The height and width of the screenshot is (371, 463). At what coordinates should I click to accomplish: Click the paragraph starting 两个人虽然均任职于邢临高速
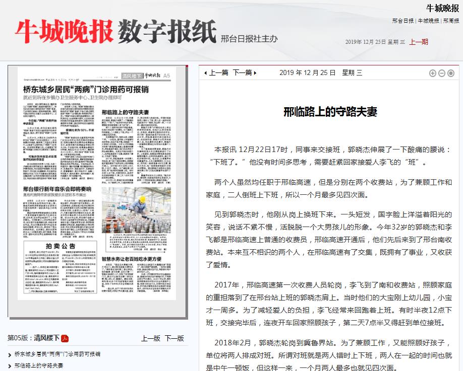click(x=329, y=189)
